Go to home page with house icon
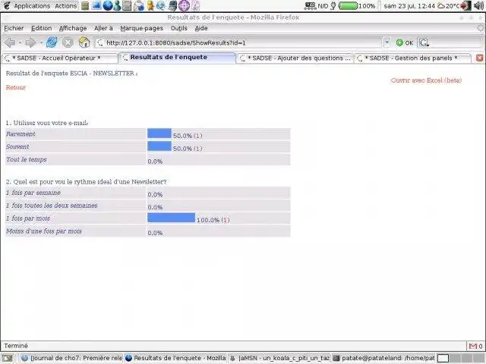This screenshot has width=486, height=364. 84,42
